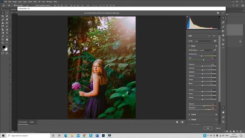245x138 pixels.
Task: Select Photoshop Rectangular Marquee tool
Action: (x=7, y=13)
